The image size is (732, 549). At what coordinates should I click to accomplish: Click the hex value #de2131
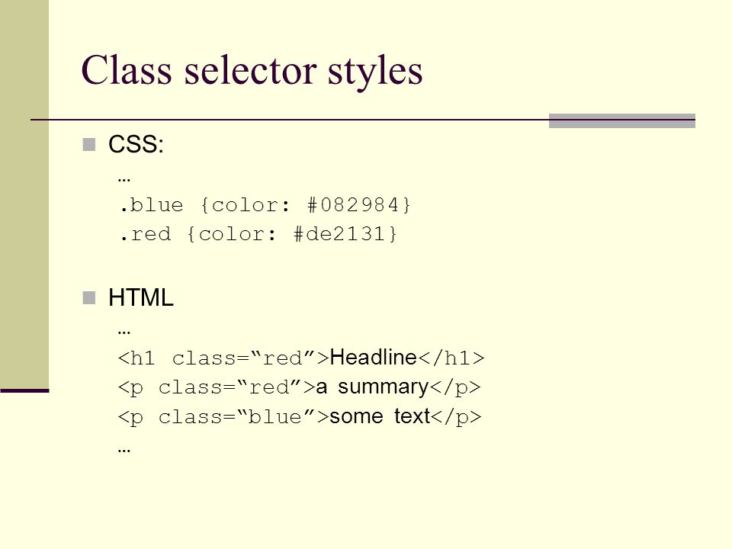click(339, 234)
